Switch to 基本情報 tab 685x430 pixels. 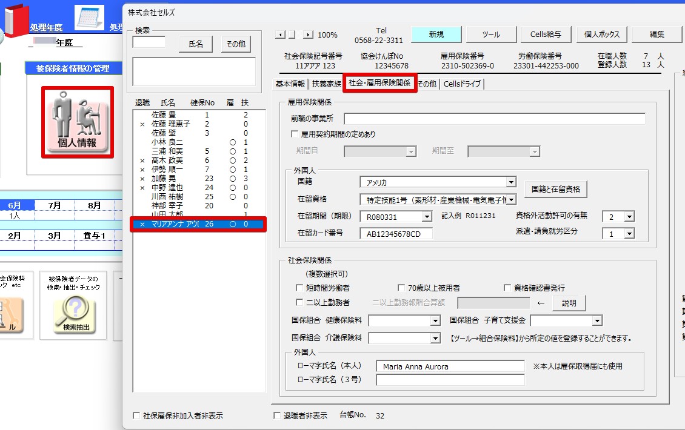click(290, 84)
